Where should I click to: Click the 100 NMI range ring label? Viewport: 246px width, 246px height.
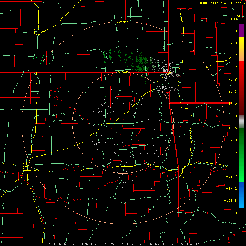pos(123,22)
